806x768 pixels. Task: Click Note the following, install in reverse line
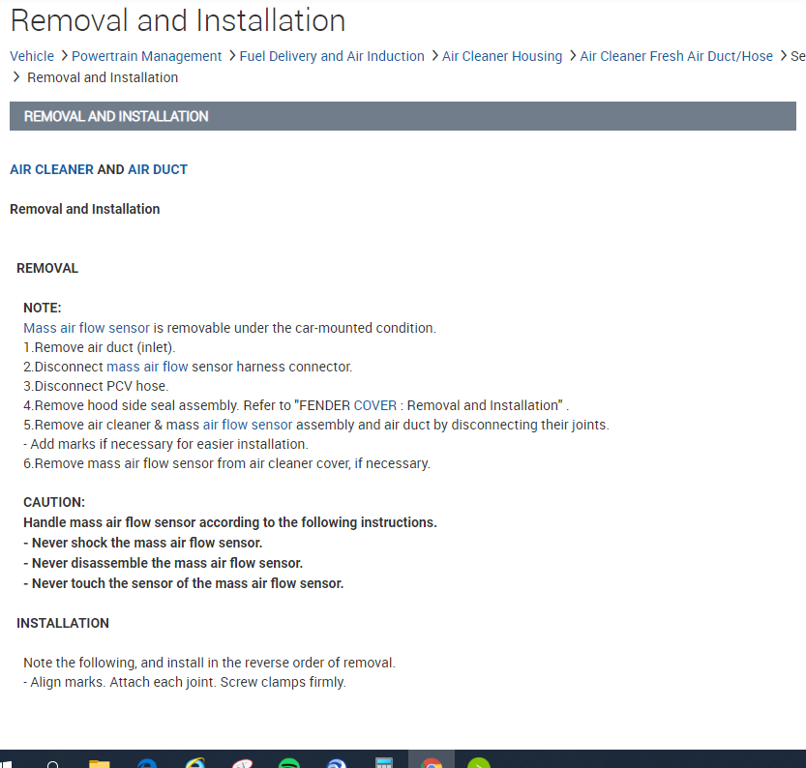[x=209, y=663]
